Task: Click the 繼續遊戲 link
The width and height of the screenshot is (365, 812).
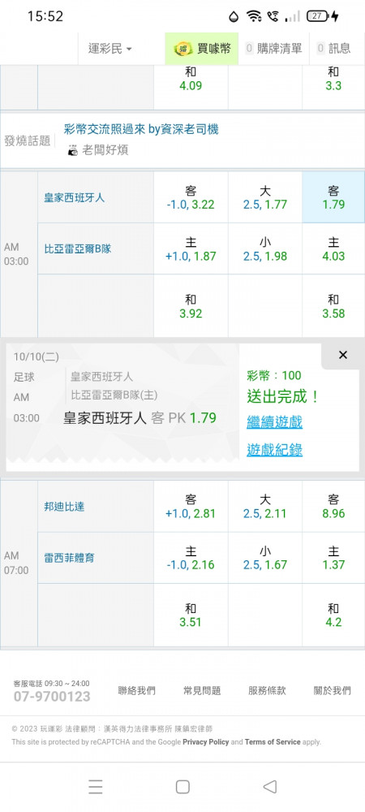Action: click(x=274, y=422)
